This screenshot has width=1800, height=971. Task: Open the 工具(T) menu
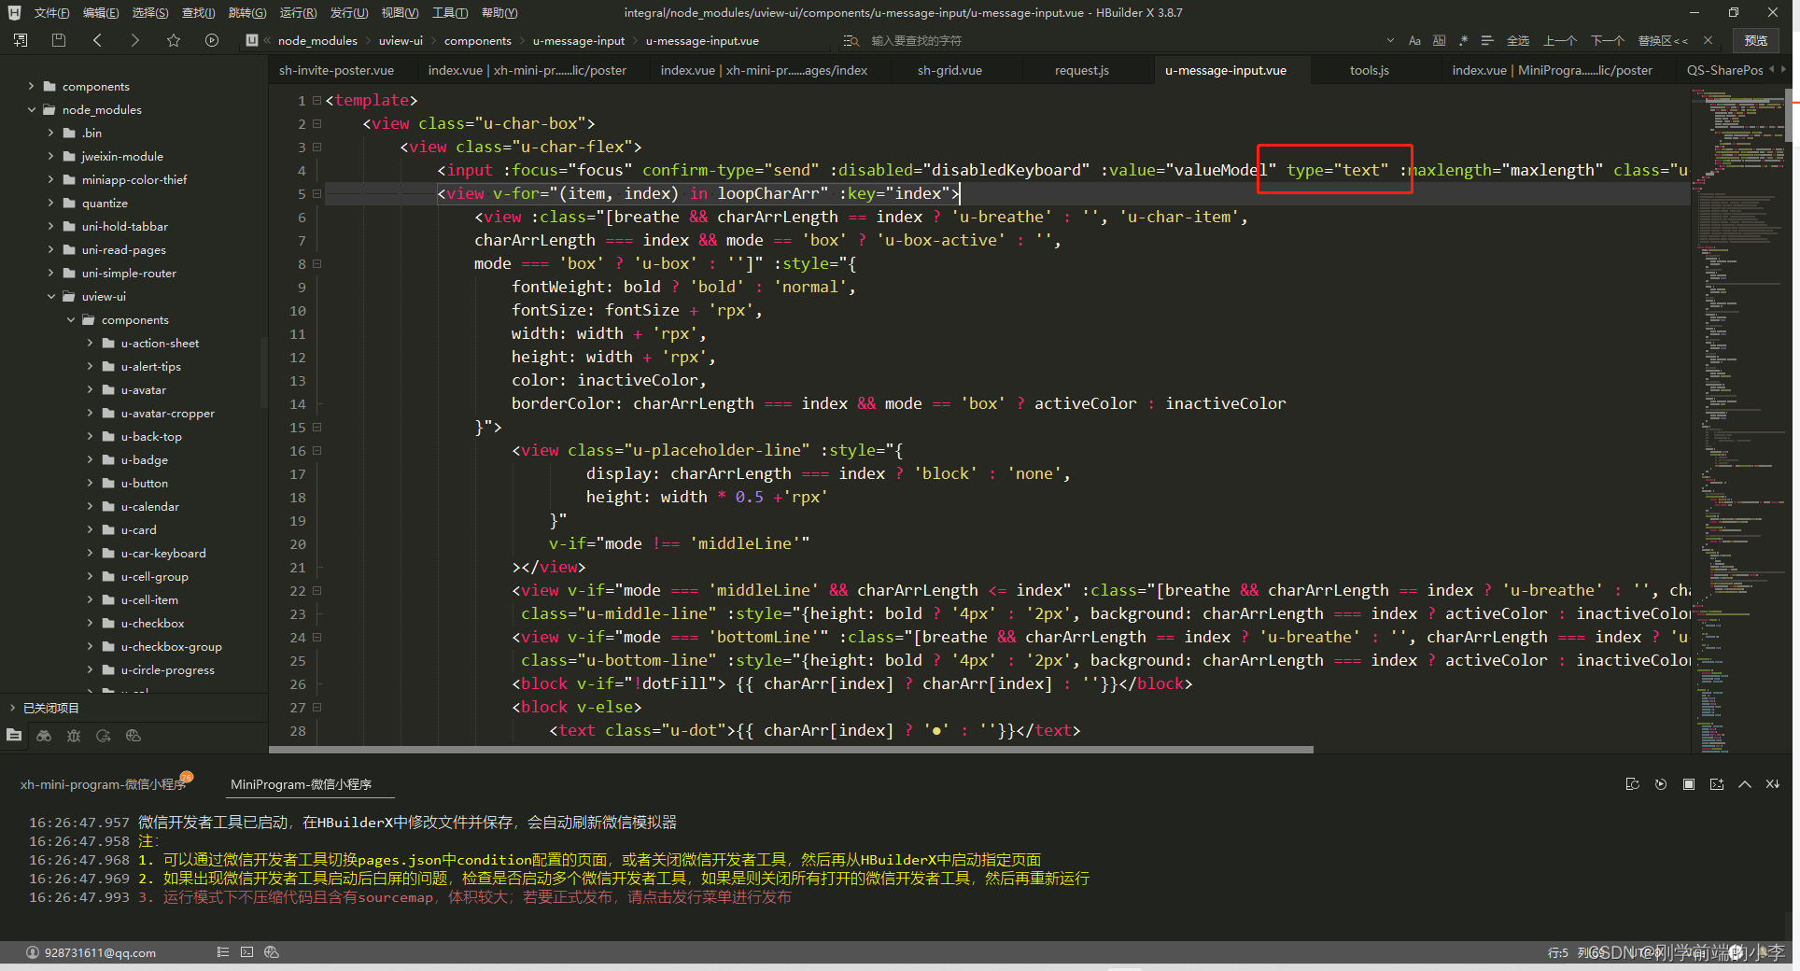[x=450, y=13]
